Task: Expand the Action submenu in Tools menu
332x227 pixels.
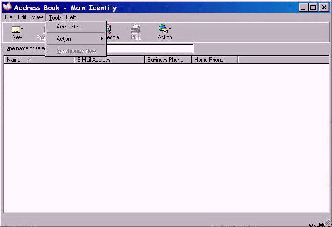Action: [x=76, y=39]
